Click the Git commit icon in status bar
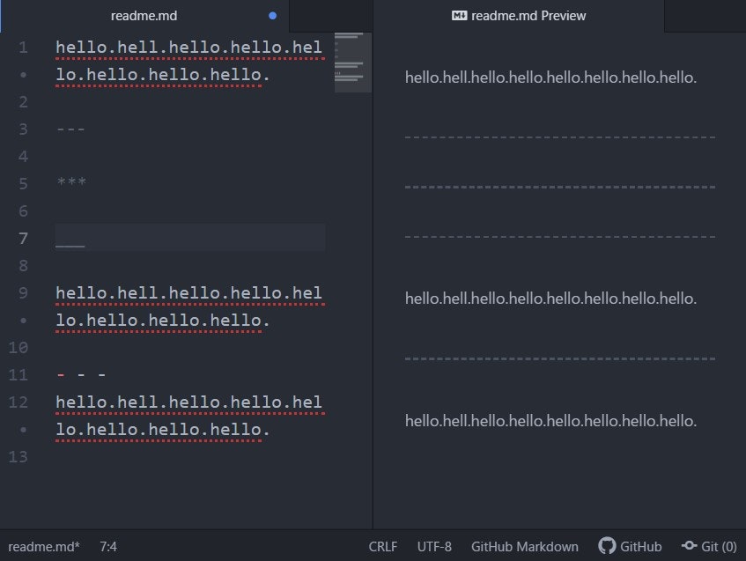This screenshot has width=746, height=561. point(689,546)
